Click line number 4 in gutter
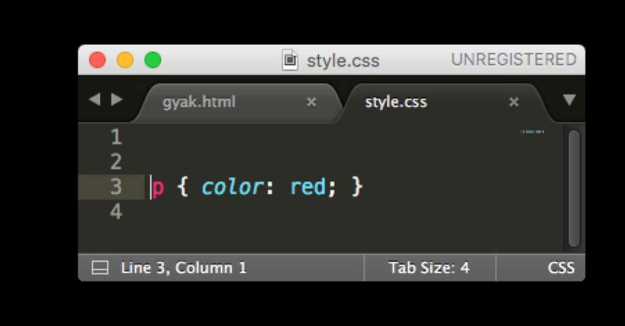The height and width of the screenshot is (326, 625). 116,211
